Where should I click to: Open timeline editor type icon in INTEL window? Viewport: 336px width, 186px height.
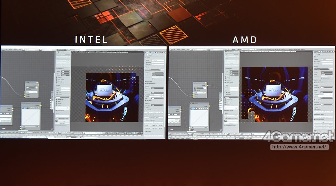(2, 137)
